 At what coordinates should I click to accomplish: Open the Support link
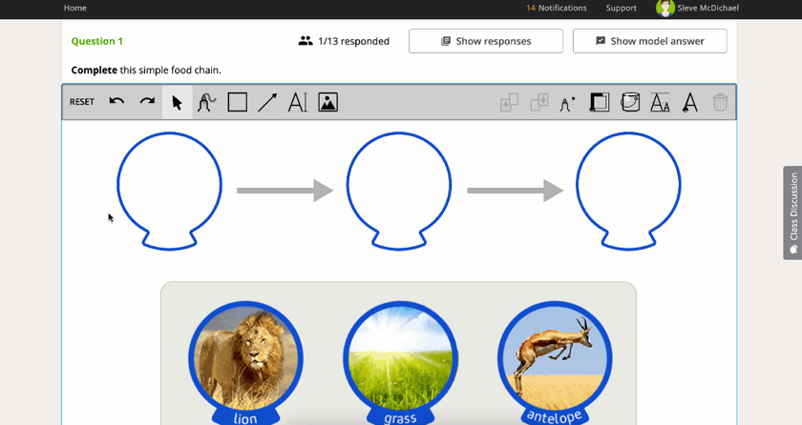click(621, 8)
